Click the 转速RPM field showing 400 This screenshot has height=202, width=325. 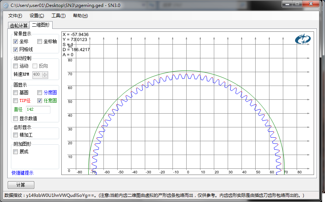37,75
